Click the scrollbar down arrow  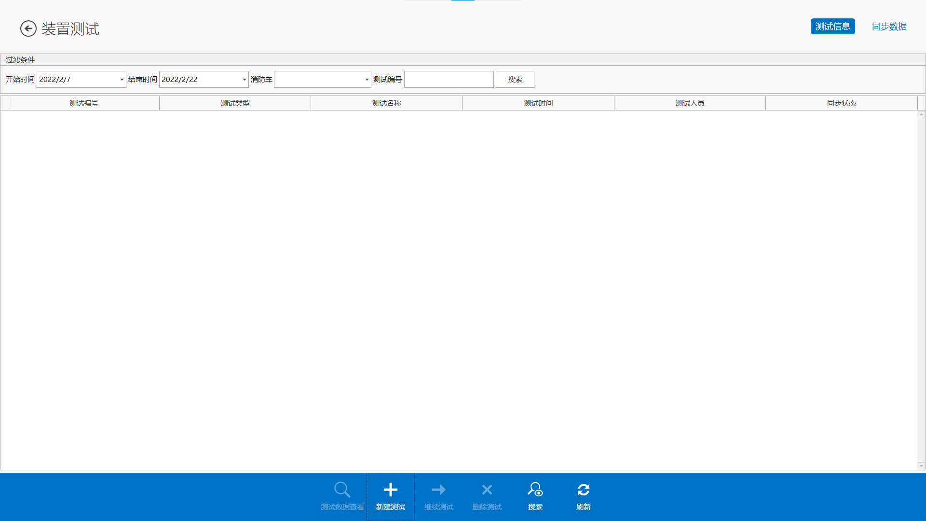(921, 466)
